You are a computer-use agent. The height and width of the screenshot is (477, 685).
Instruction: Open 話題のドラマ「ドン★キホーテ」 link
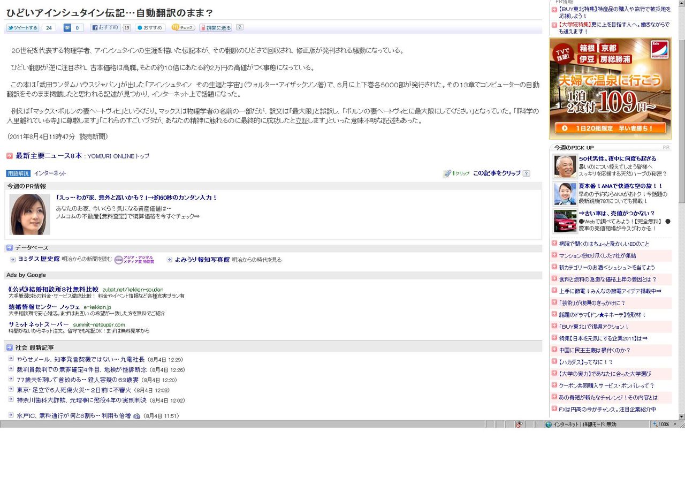coord(603,315)
